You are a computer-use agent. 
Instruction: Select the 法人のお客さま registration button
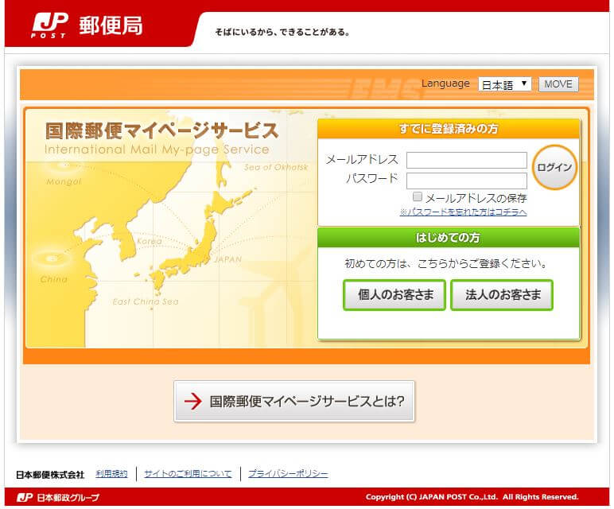pyautogui.click(x=502, y=295)
